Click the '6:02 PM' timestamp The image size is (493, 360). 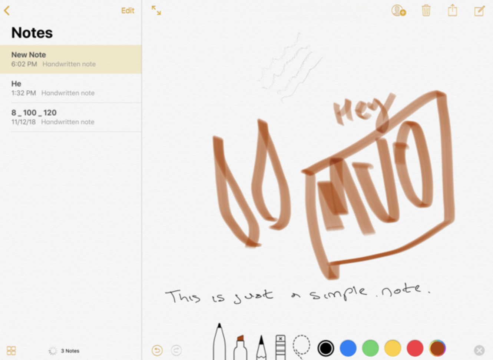24,64
